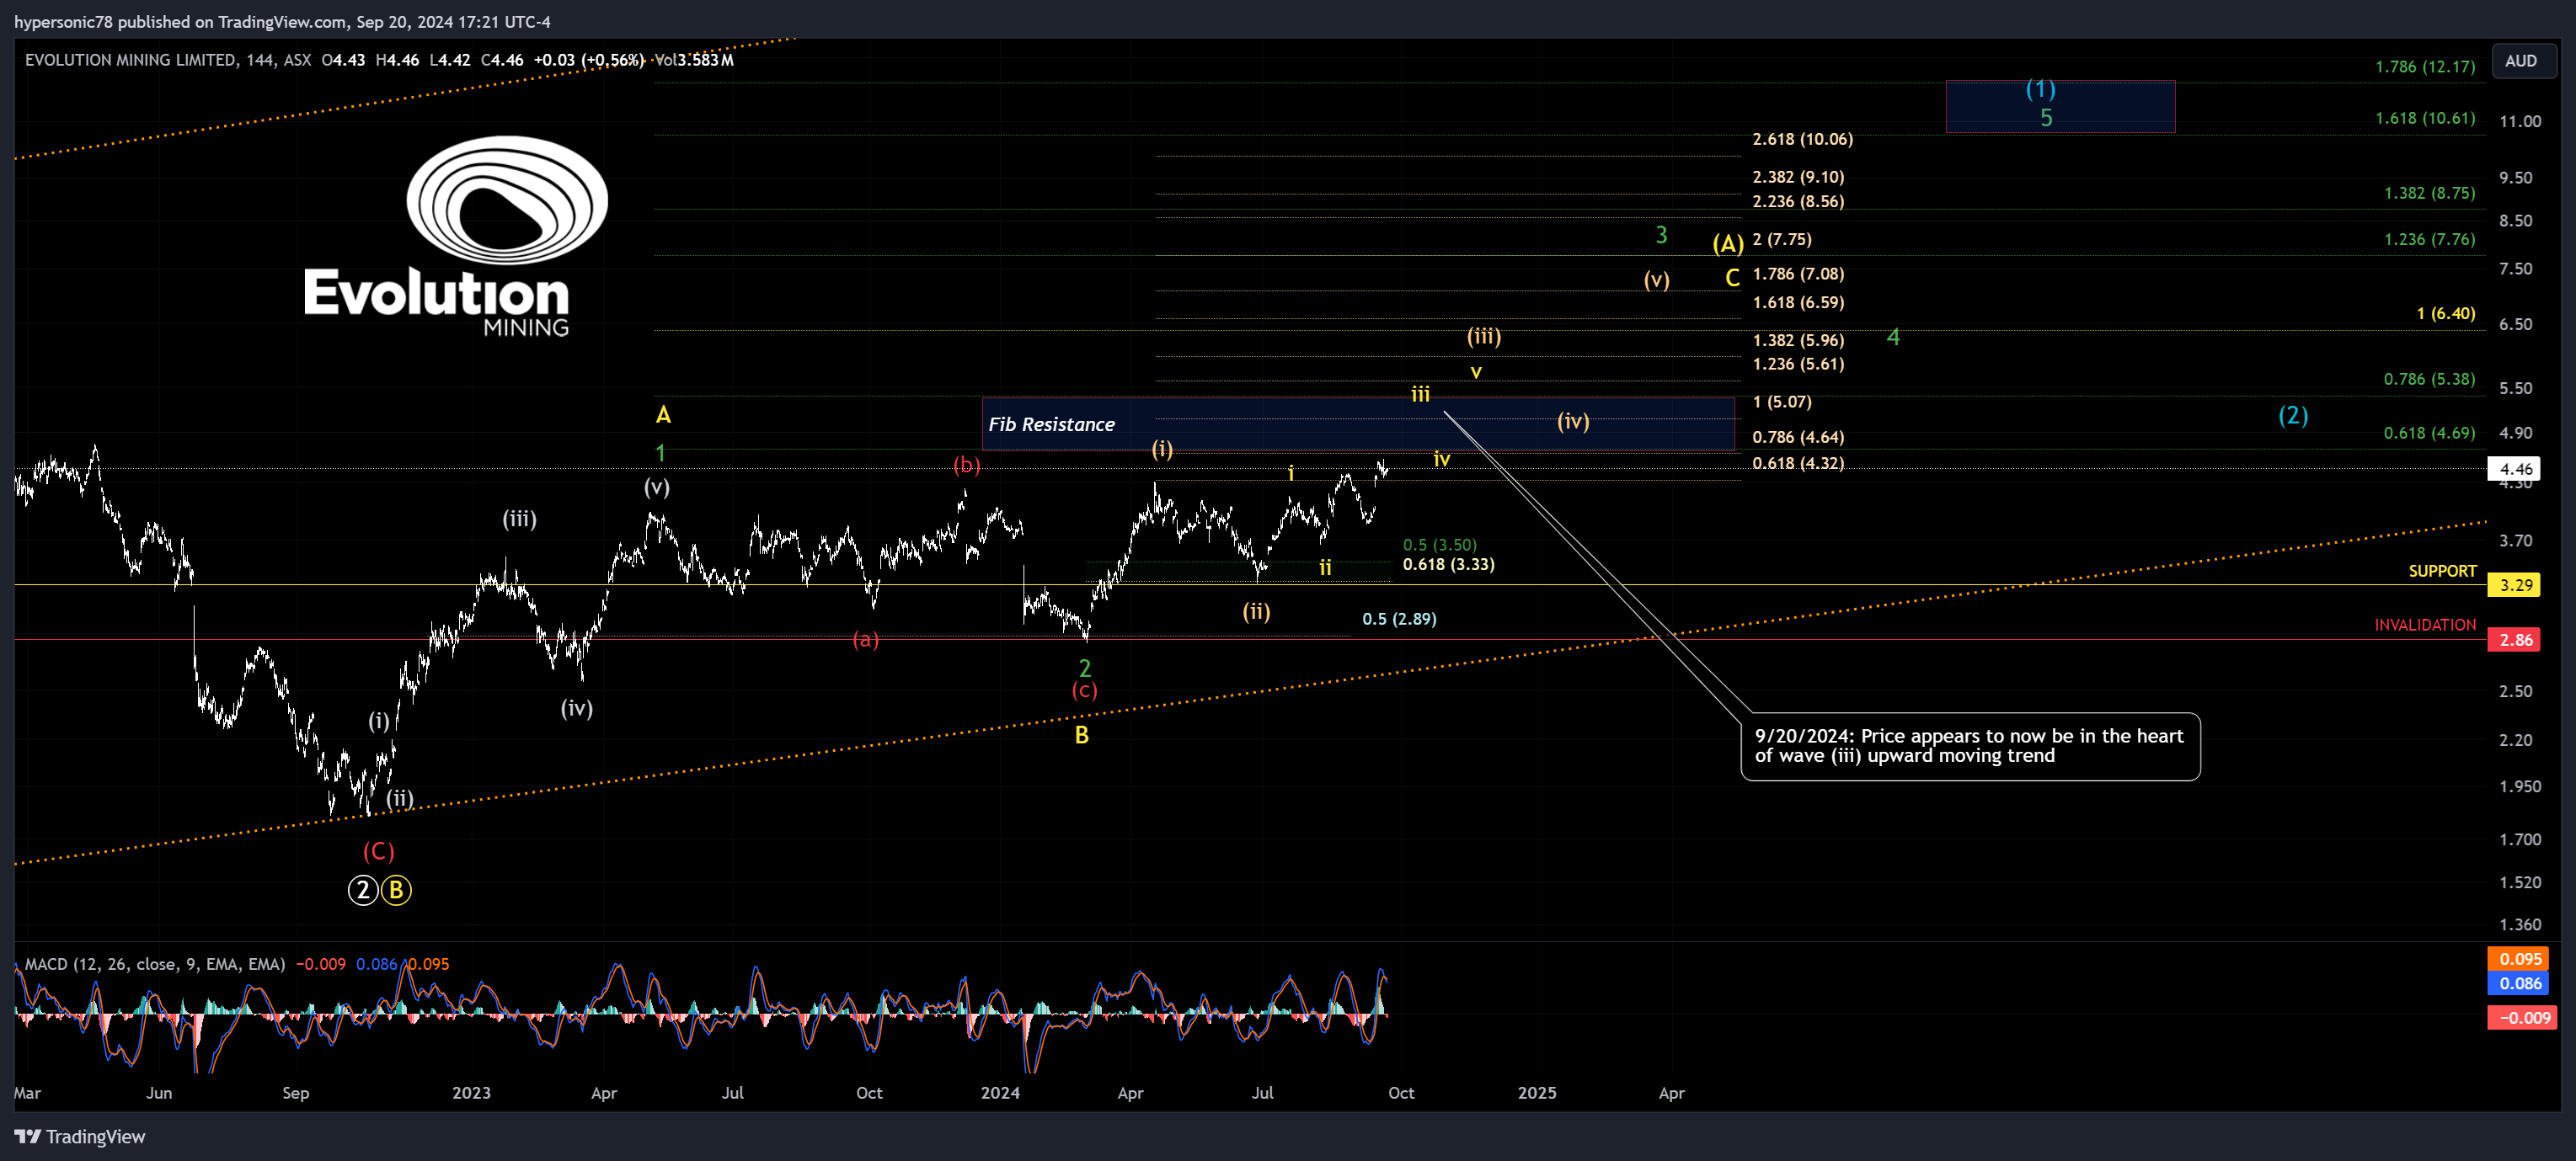Click the MACD indicator legend label
The height and width of the screenshot is (1161, 2576).
[155, 964]
